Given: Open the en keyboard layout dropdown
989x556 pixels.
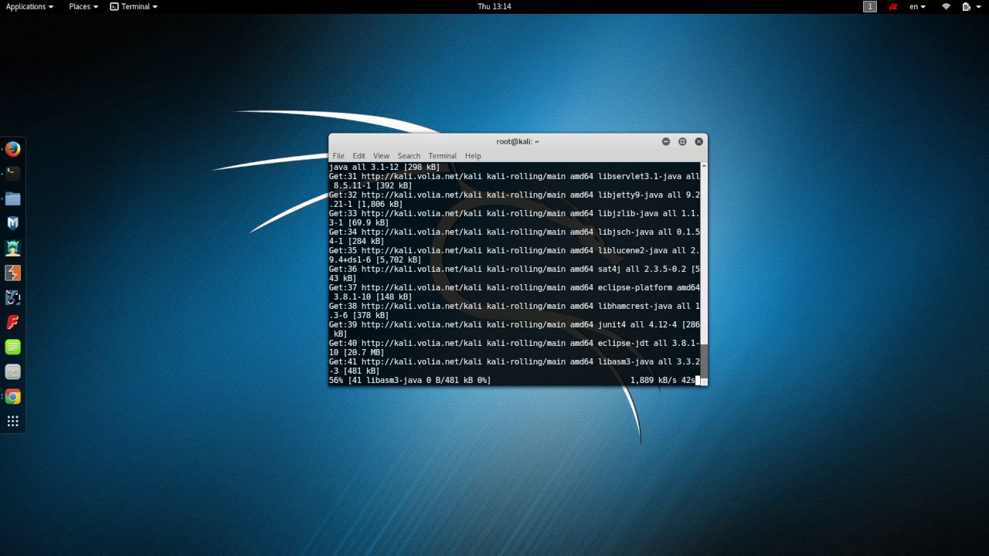Looking at the screenshot, I should pyautogui.click(x=917, y=6).
